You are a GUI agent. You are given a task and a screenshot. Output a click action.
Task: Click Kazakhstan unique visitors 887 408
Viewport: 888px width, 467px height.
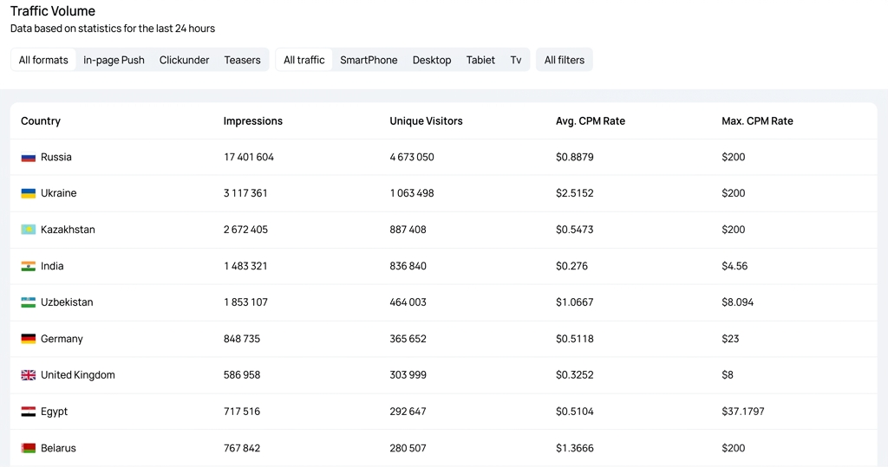408,230
